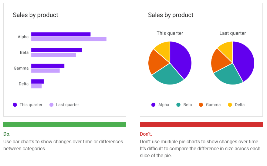Select Delta's dark purple This quarter bar
267x166 pixels.
point(37,81)
